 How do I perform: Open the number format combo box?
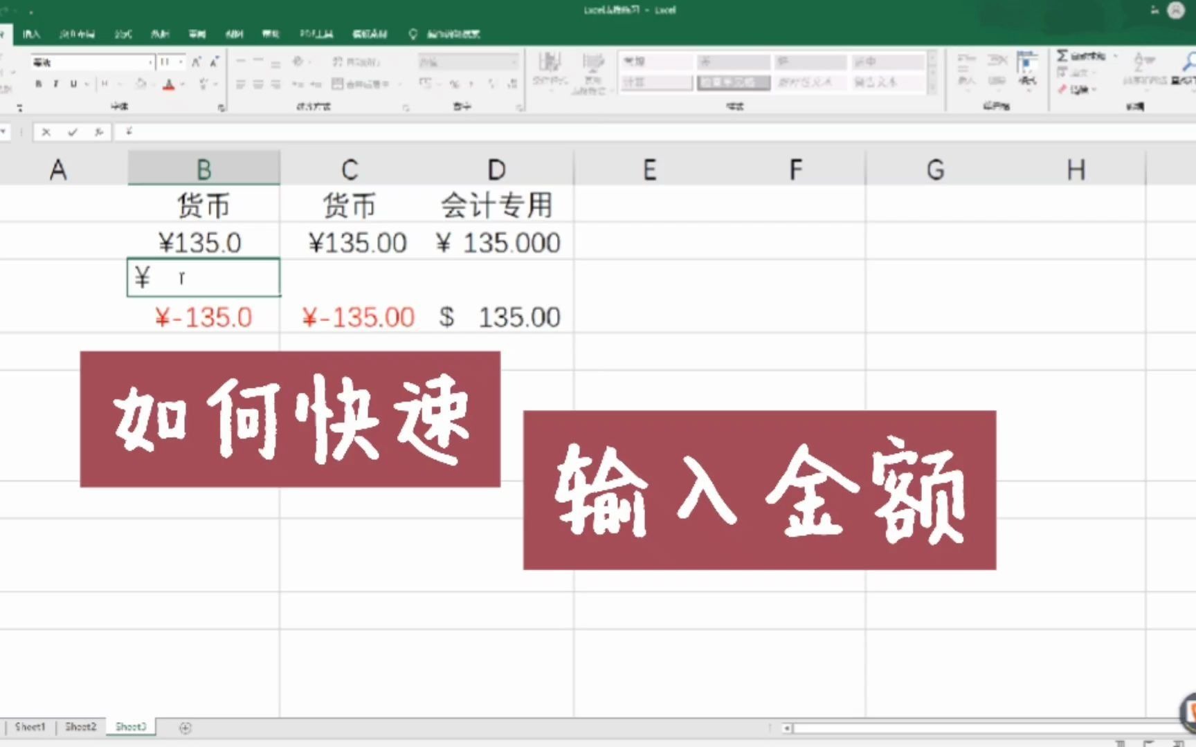point(469,62)
